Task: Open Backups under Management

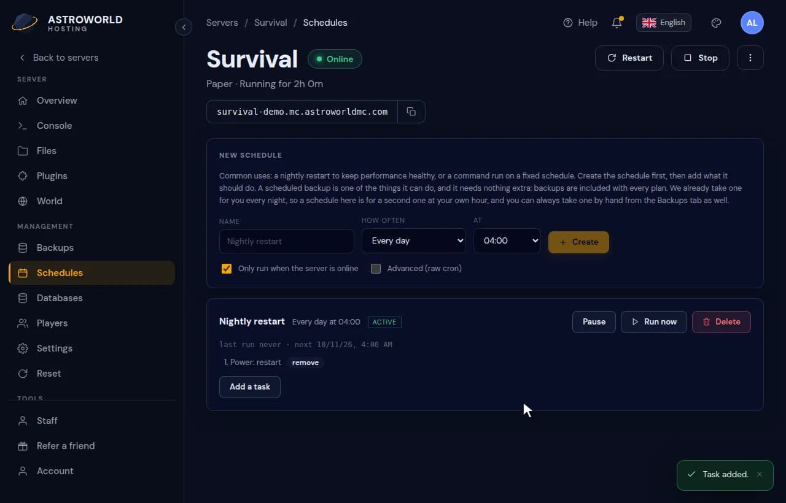Action: pos(92,248)
